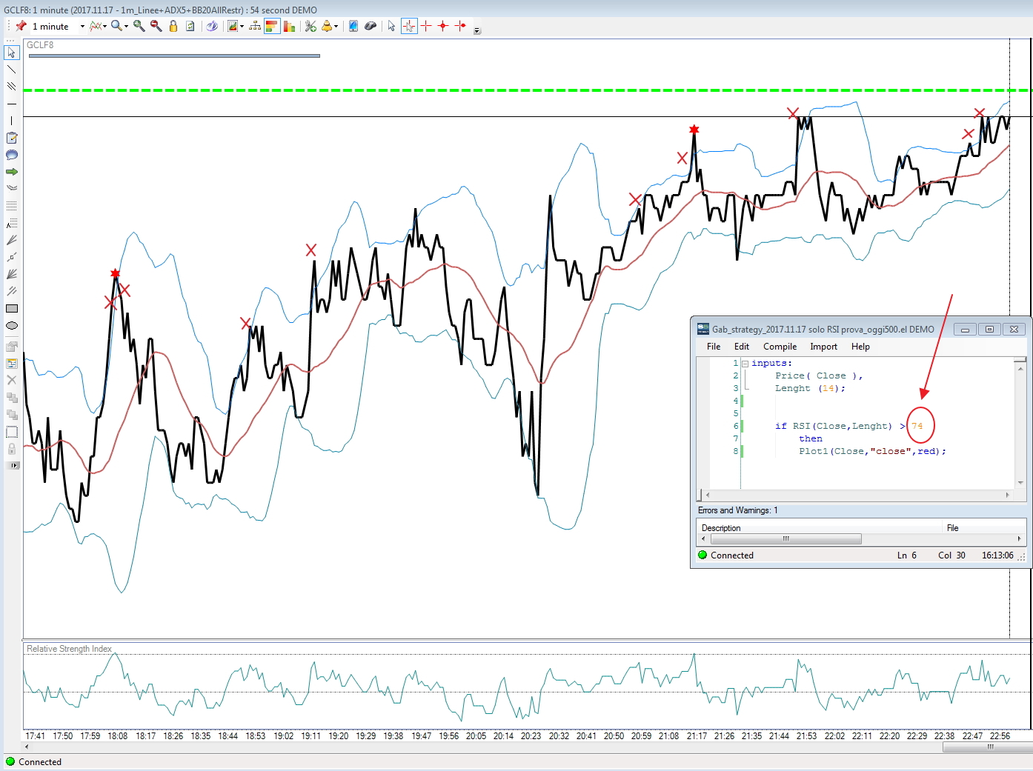Collapse the inputs code block fold marker
Viewport: 1033px width, 771px height.
[744, 364]
